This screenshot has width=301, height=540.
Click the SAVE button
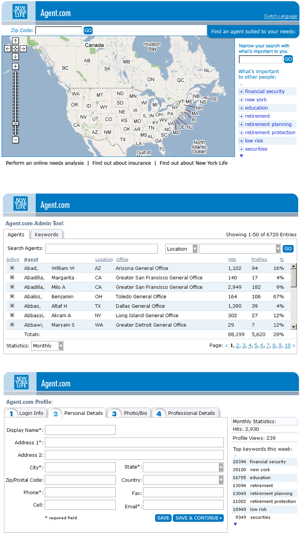(163, 518)
